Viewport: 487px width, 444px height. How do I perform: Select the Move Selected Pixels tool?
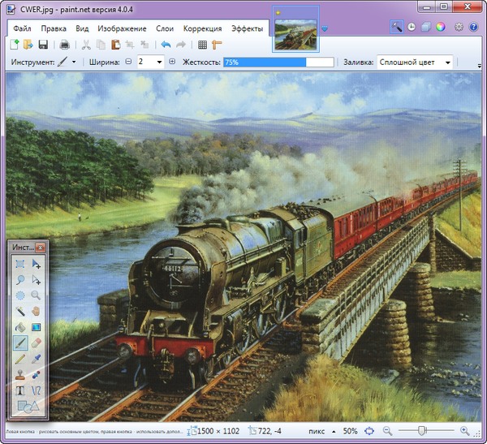click(36, 264)
